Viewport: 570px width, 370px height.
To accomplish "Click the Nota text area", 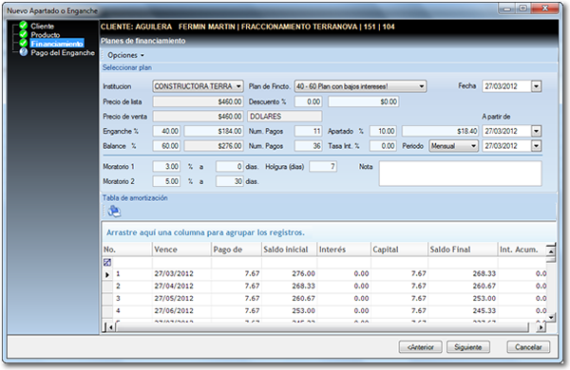I will coord(460,174).
